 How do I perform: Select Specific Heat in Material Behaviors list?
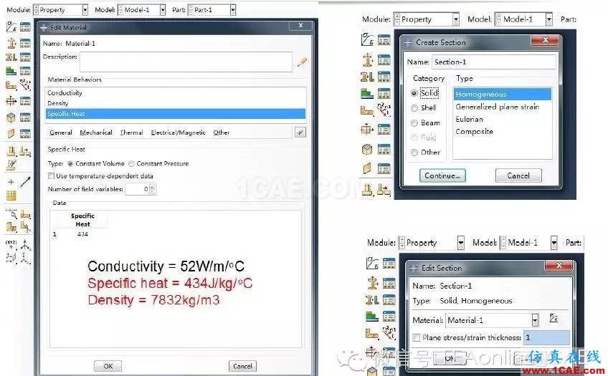tap(176, 114)
